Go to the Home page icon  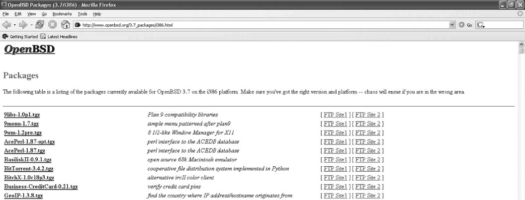pyautogui.click(x=65, y=24)
